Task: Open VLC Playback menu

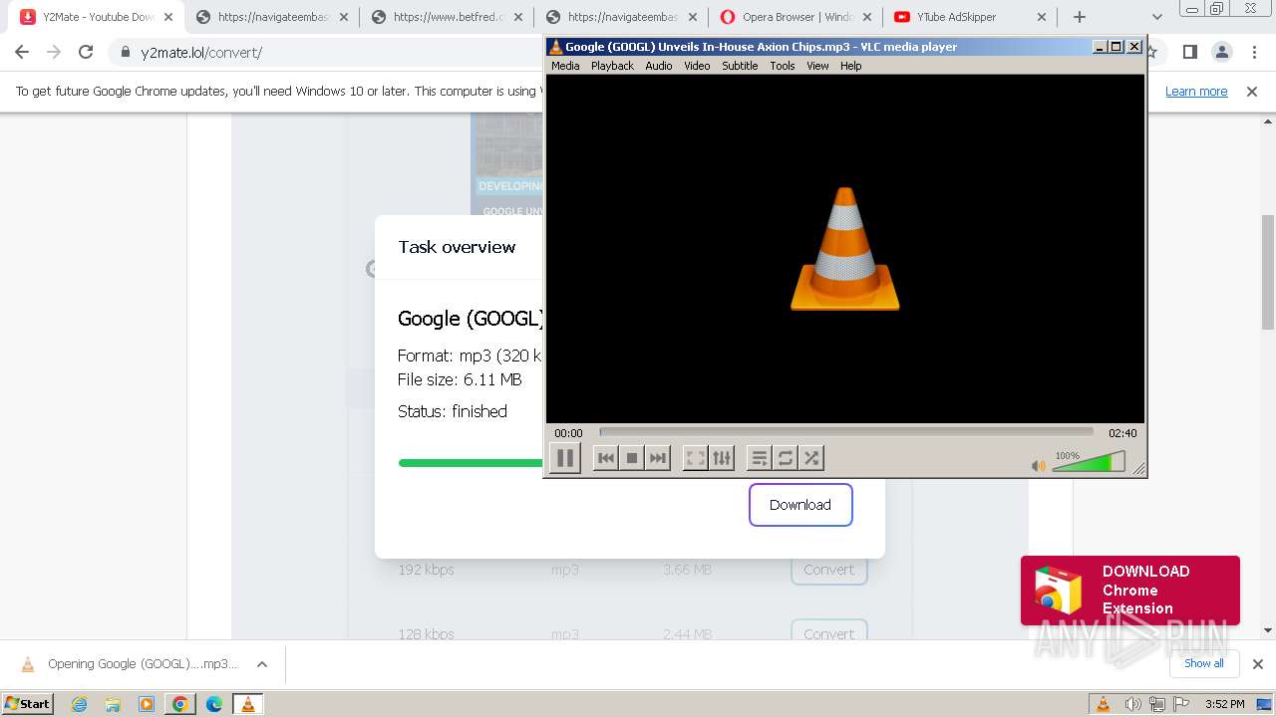Action: point(612,66)
